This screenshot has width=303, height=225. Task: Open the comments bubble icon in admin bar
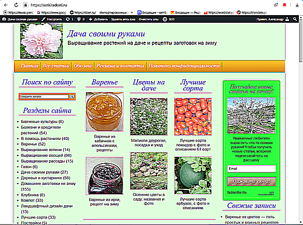pos(79,19)
